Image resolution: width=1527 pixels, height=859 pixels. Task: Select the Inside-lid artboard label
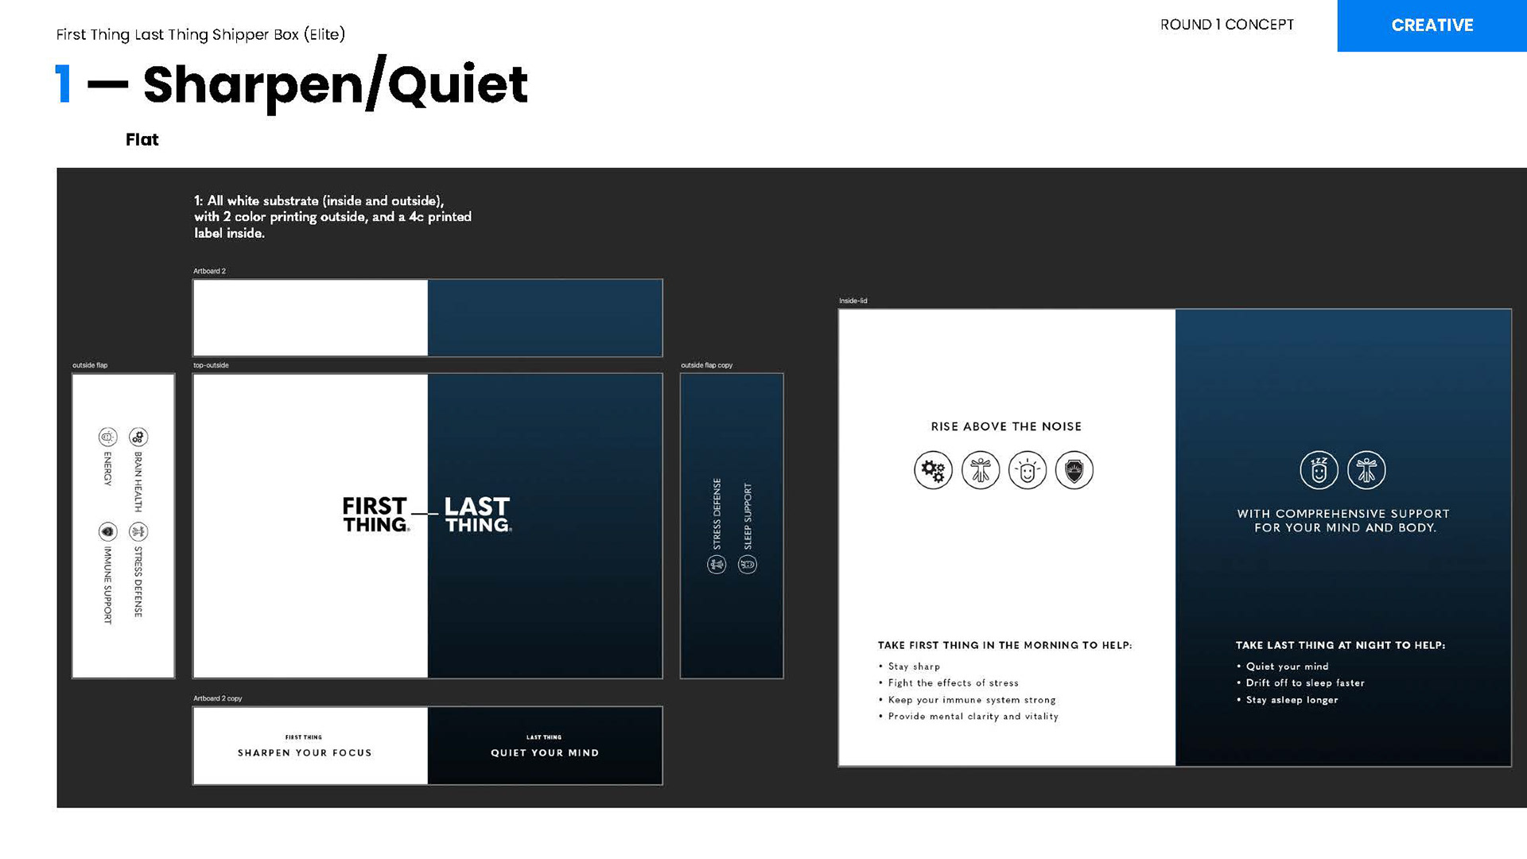point(853,301)
